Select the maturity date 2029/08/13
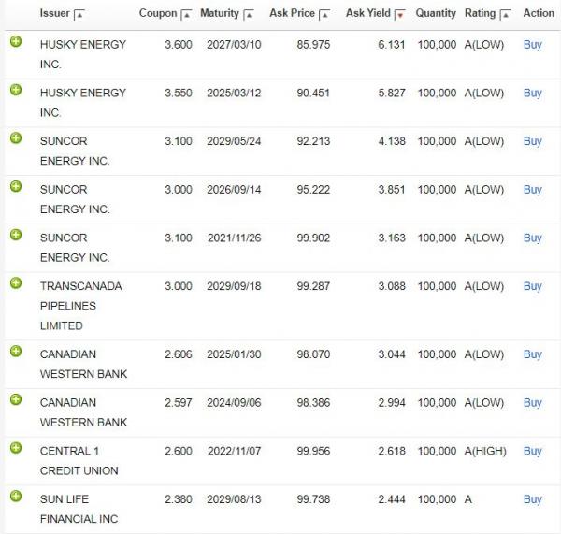 point(234,499)
